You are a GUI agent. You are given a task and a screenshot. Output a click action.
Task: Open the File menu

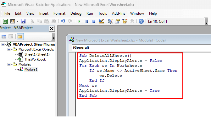coord(7,13)
